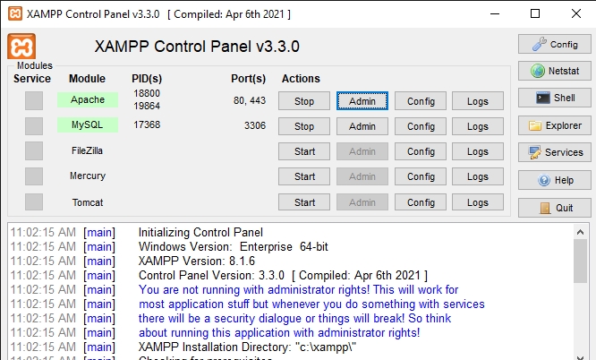Open the Shell terminal
The width and height of the screenshot is (596, 360).
(x=555, y=98)
